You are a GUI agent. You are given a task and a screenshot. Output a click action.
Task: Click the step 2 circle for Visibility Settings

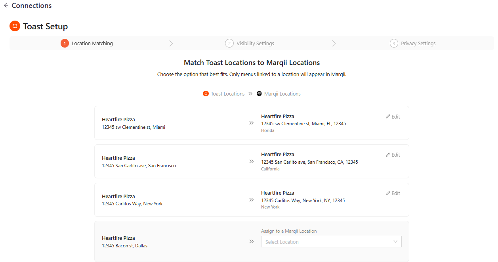229,44
